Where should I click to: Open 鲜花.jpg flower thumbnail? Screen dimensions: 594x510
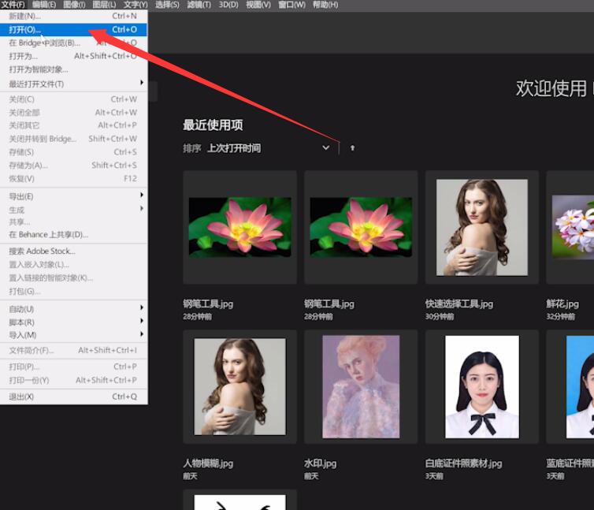[x=570, y=227]
